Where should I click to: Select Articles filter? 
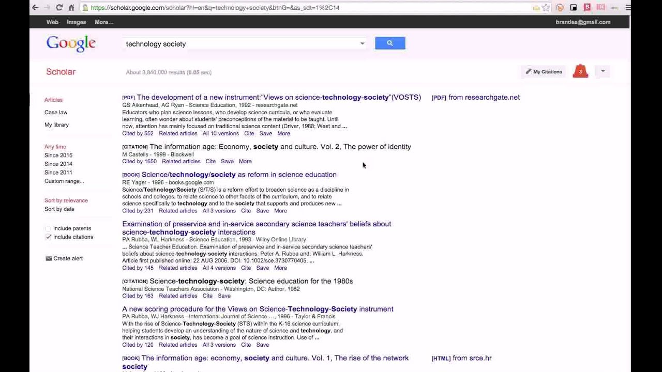tap(53, 100)
